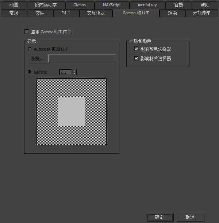This screenshot has height=223, width=219.
Task: Switch to the 光能传递 tab
Action: pyautogui.click(x=202, y=13)
